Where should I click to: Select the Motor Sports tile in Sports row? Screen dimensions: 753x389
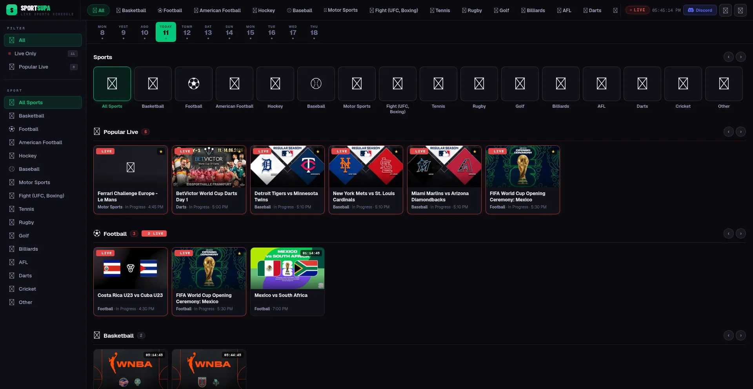[x=357, y=84]
